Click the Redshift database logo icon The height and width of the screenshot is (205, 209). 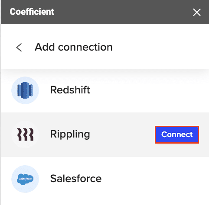point(25,90)
